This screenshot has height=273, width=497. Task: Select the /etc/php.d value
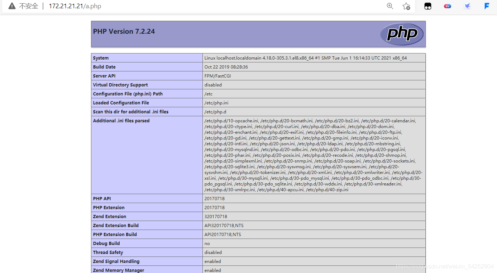(x=215, y=112)
